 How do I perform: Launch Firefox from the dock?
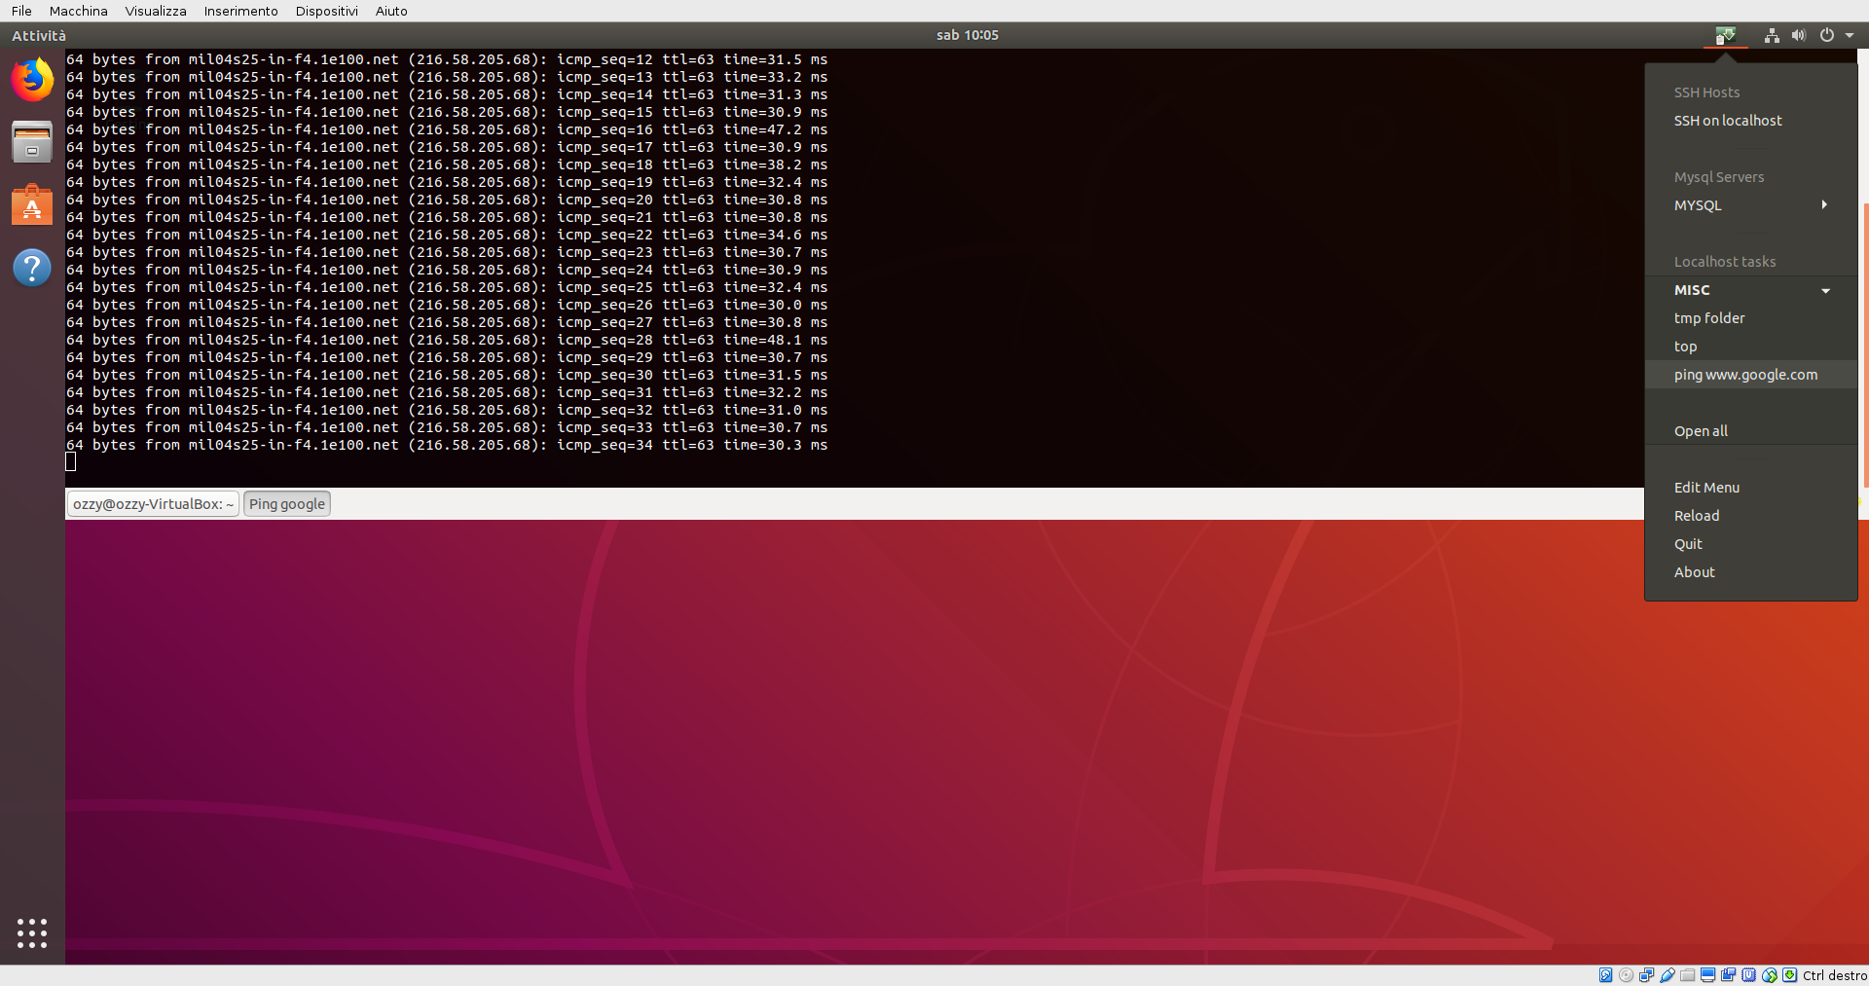click(x=32, y=80)
